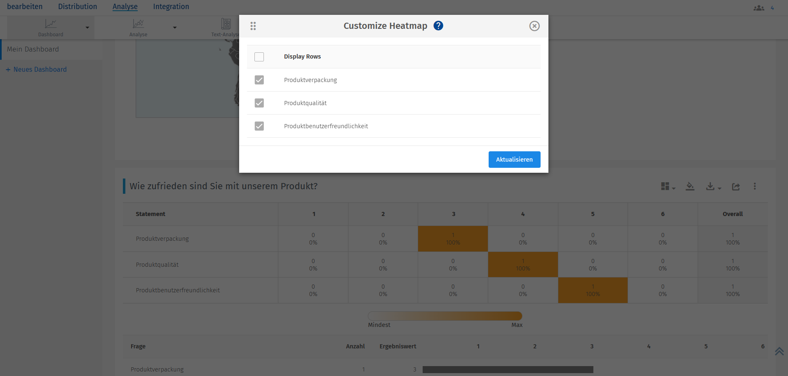Close the Customize Heatmap dialog

(534, 26)
